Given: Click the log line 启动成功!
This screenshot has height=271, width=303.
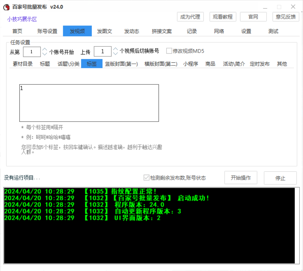Looking at the screenshot, I should point(107,198).
